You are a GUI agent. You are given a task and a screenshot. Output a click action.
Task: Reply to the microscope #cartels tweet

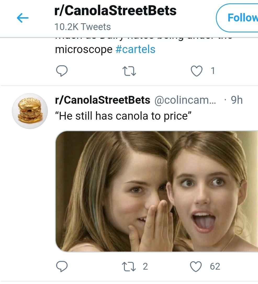pos(62,71)
